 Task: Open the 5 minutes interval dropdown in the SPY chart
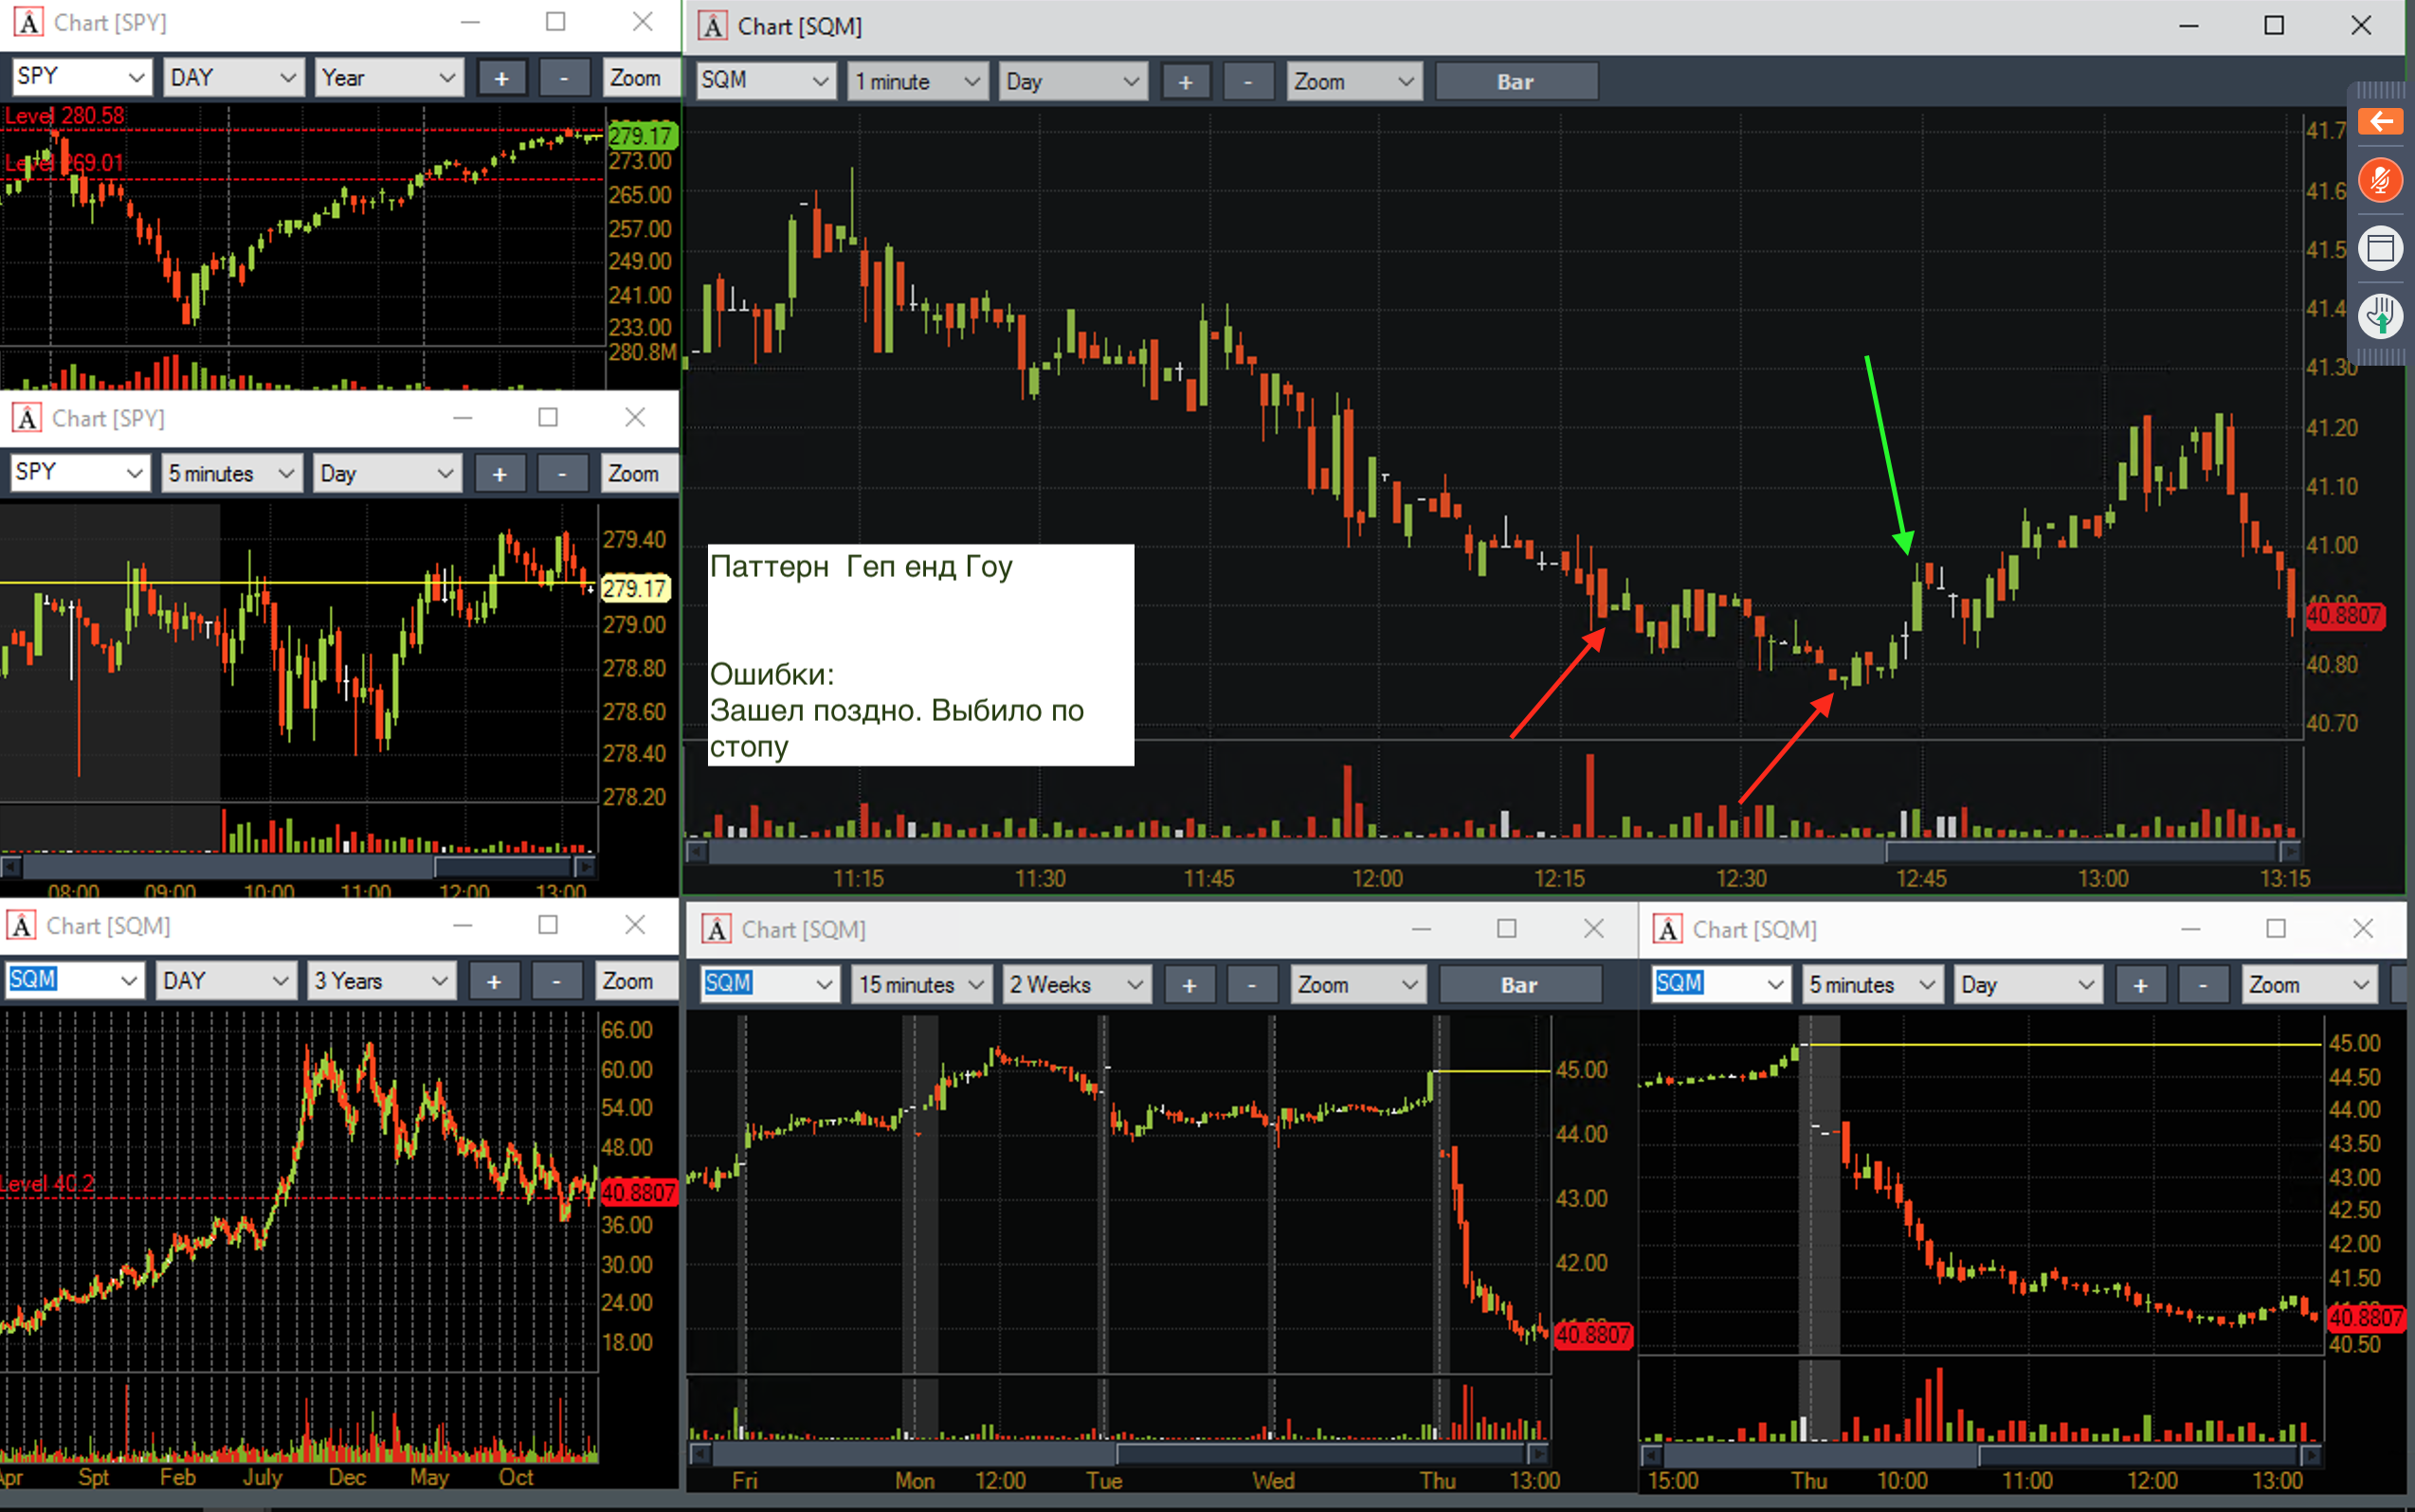(231, 474)
